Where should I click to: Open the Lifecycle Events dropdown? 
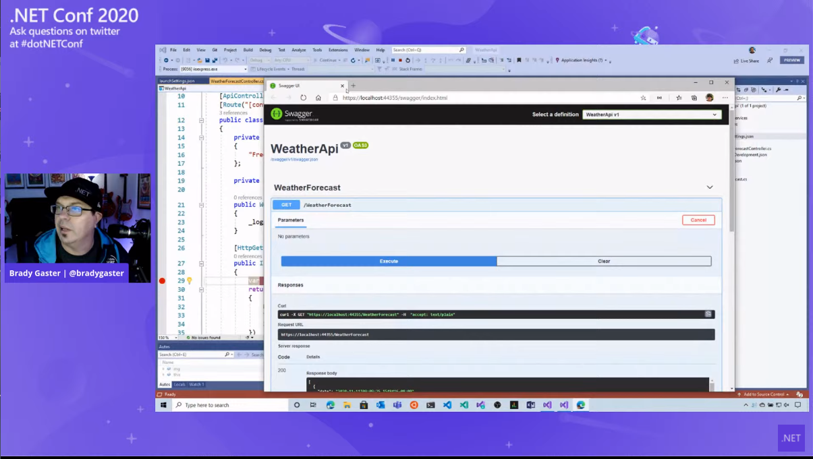pyautogui.click(x=271, y=69)
